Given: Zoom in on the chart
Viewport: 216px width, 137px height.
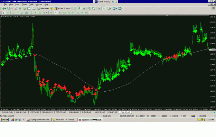Looking at the screenshot, I should click(89, 8).
